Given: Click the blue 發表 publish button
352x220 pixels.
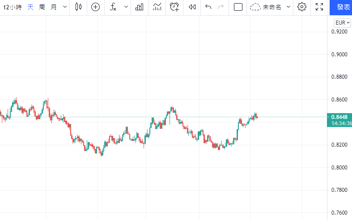Looking at the screenshot, I should click(342, 7).
